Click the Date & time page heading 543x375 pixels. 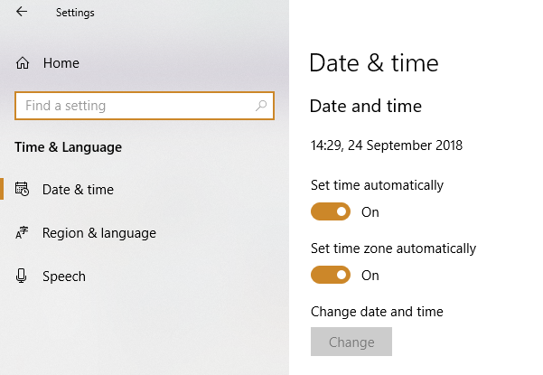[374, 63]
